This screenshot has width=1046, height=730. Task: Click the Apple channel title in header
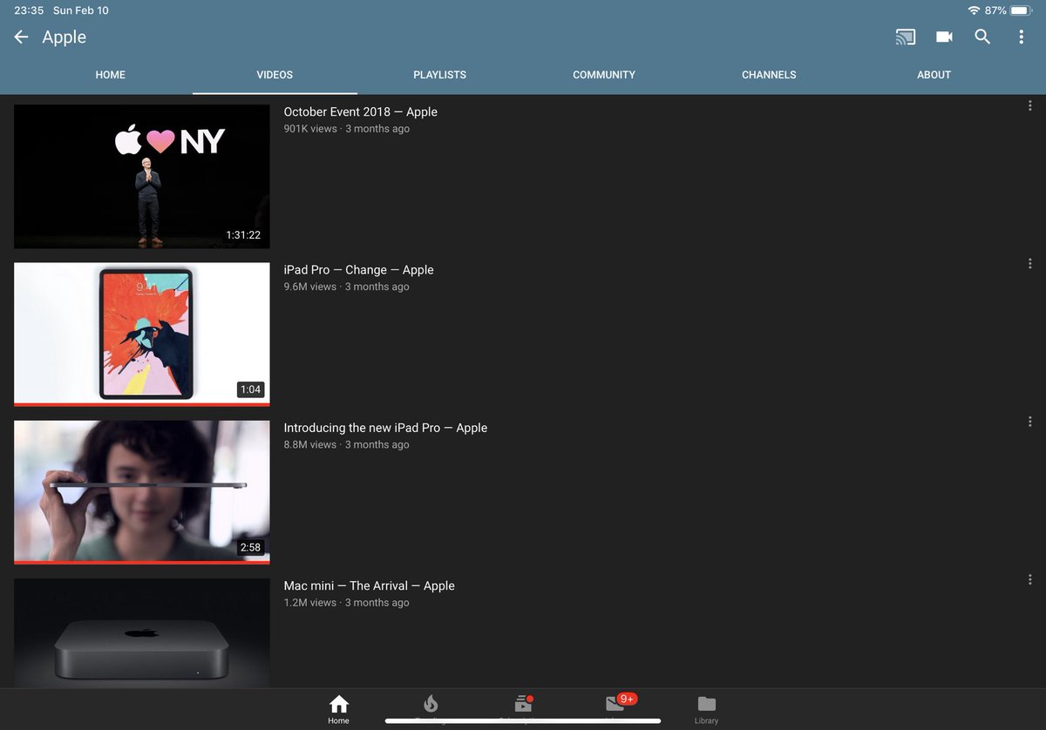(65, 37)
